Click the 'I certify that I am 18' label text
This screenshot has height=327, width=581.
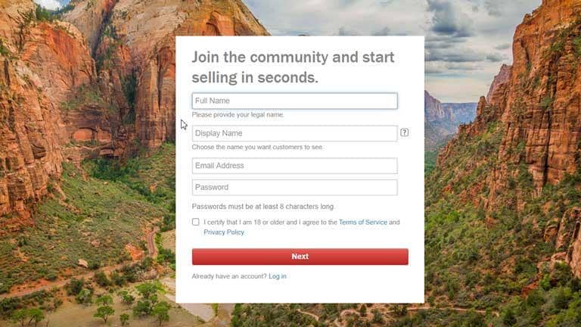(271, 222)
